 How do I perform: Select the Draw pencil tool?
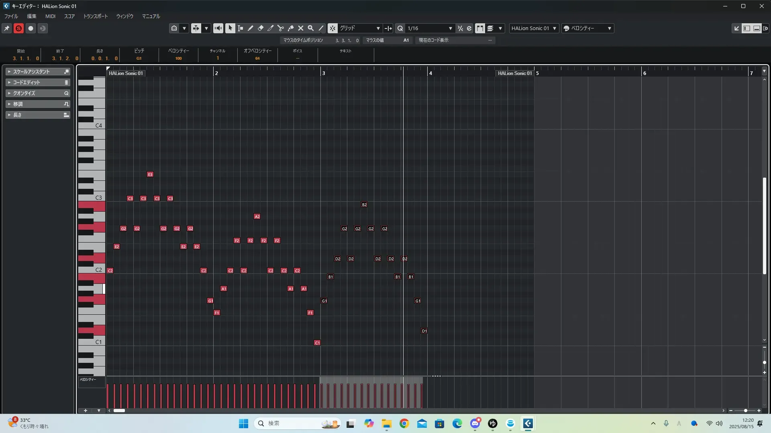(x=250, y=28)
